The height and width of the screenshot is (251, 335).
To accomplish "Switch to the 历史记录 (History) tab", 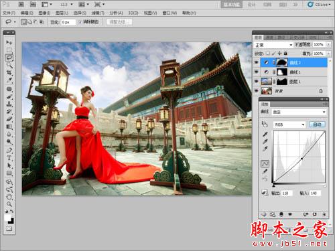I will coord(297,37).
